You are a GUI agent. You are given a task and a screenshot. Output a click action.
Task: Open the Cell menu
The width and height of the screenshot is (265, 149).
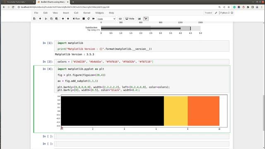(x=76, y=13)
